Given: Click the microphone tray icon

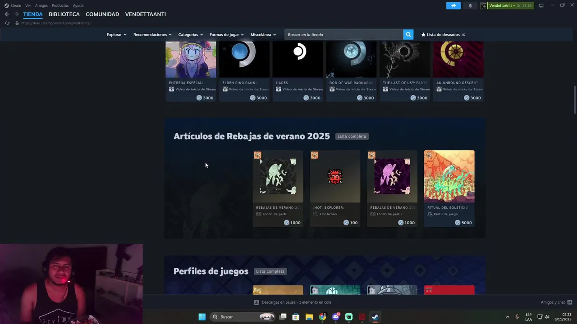Looking at the screenshot, I should coord(517,317).
